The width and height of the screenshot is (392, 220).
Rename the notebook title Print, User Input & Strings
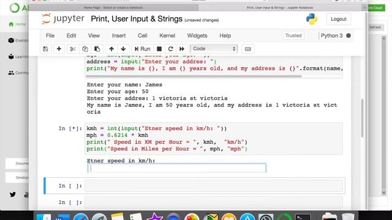click(137, 19)
